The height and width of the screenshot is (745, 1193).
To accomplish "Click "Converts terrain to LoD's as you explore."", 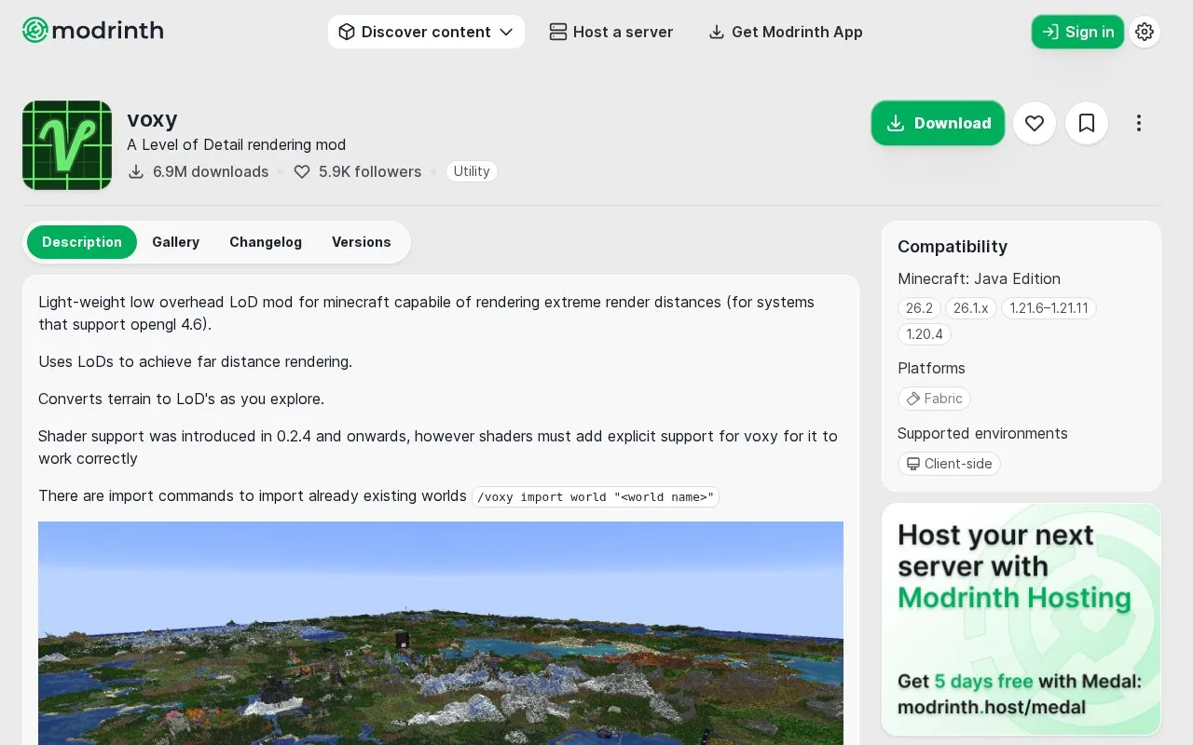I will point(181,399).
